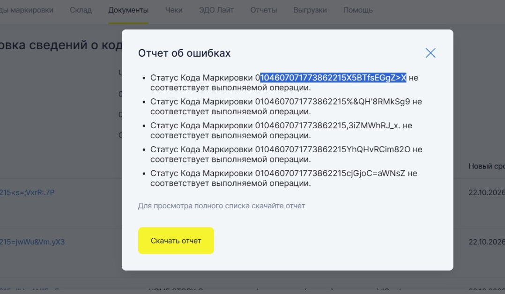Click the Отчет об ошибках dialog title
The width and height of the screenshot is (505, 294).
pos(184,53)
